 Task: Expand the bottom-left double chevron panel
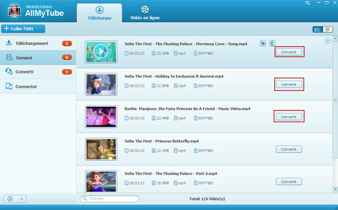click(22, 199)
